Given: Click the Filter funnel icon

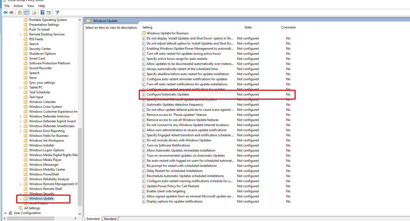Looking at the screenshot, I should click(x=57, y=12).
